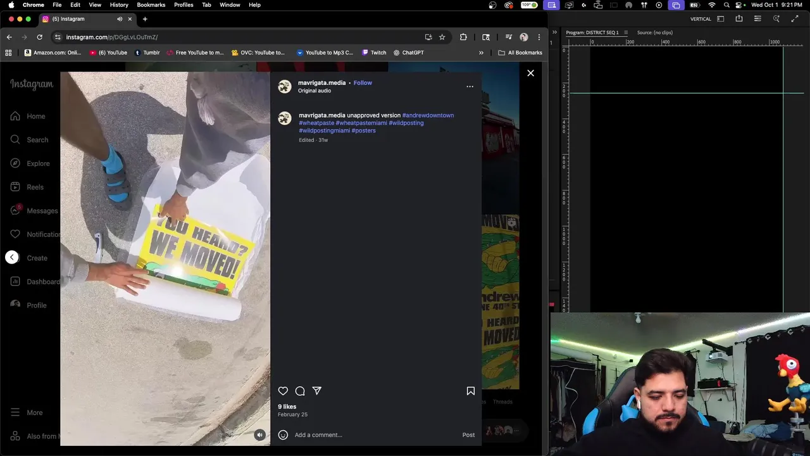Open Instagram Search in sidebar
Viewport: 810px width, 456px height.
30,139
